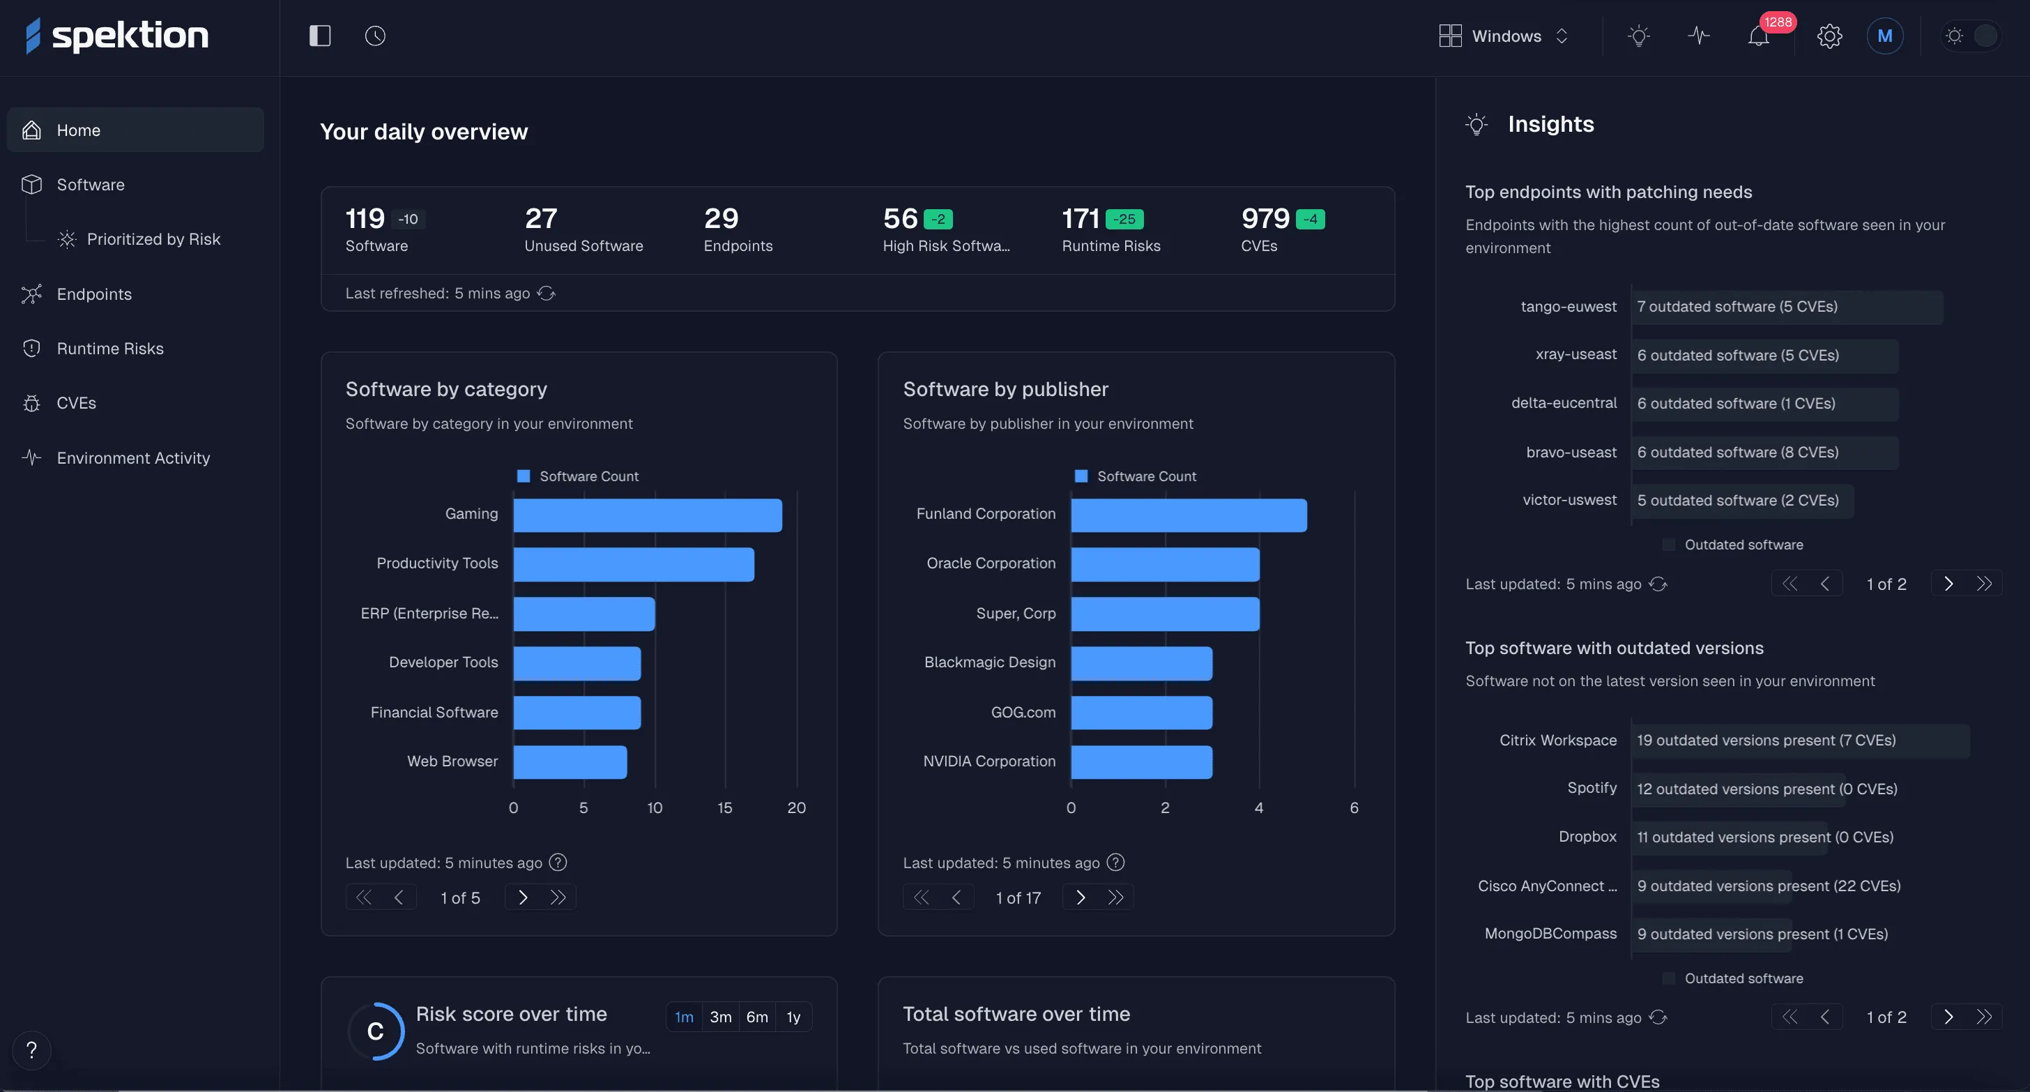This screenshot has height=1092, width=2030.
Task: Open the clock history icon in the top bar
Action: (x=374, y=36)
